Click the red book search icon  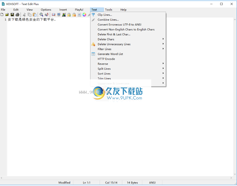tap(54, 15)
